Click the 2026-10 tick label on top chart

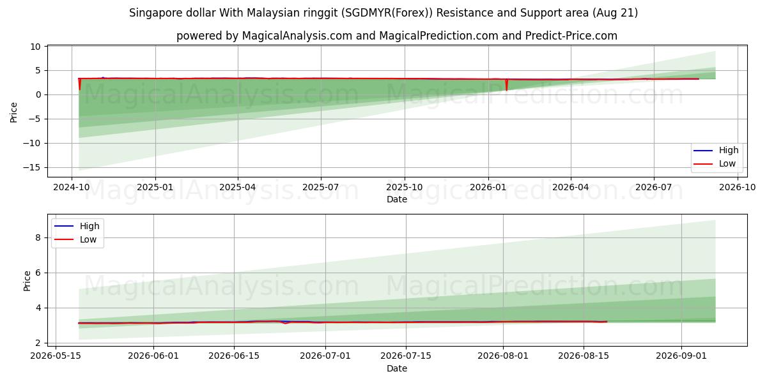tap(738, 187)
